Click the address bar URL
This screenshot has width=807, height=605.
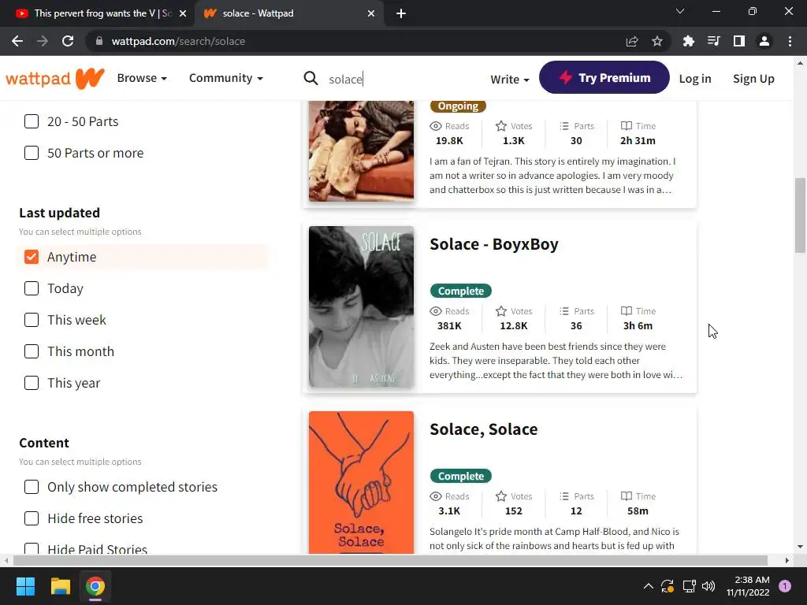[178, 41]
